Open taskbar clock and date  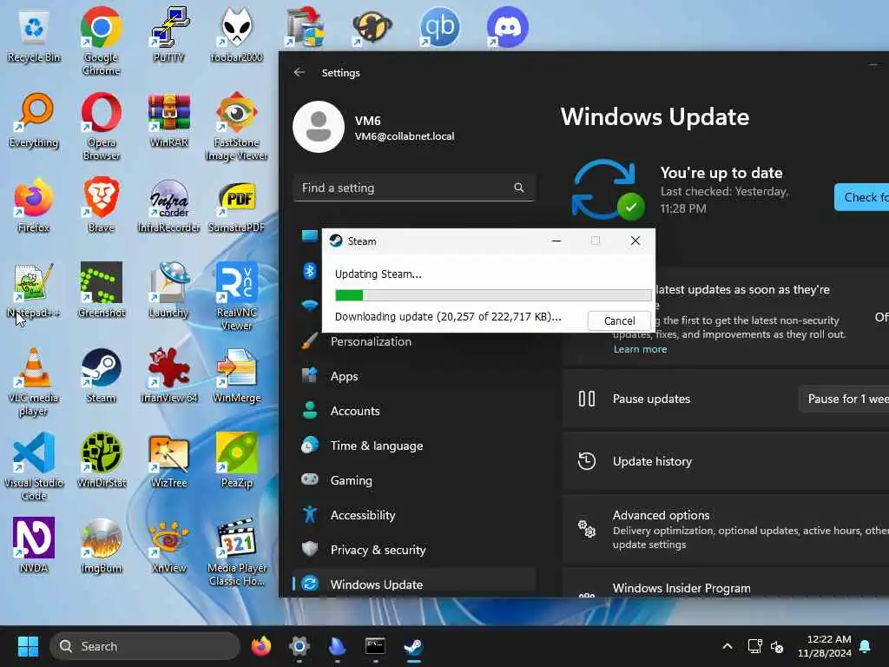[825, 646]
